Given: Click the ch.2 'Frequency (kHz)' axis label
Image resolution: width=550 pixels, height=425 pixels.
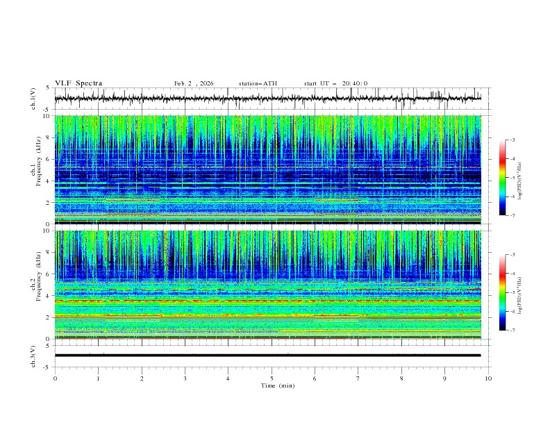Looking at the screenshot, I should [x=39, y=276].
